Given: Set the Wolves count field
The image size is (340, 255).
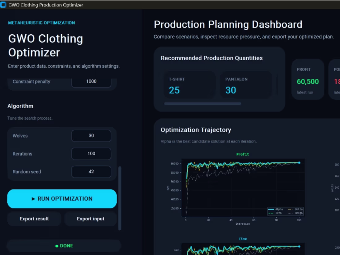Looking at the screenshot, I should click(91, 136).
